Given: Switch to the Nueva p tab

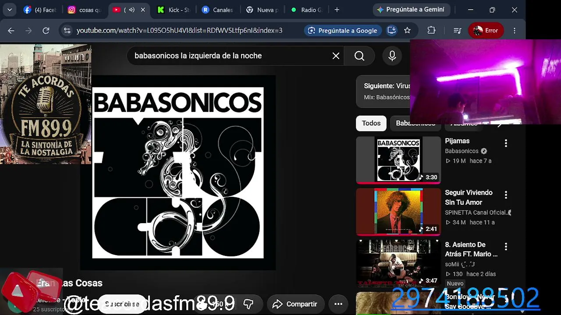Looking at the screenshot, I should (x=263, y=10).
